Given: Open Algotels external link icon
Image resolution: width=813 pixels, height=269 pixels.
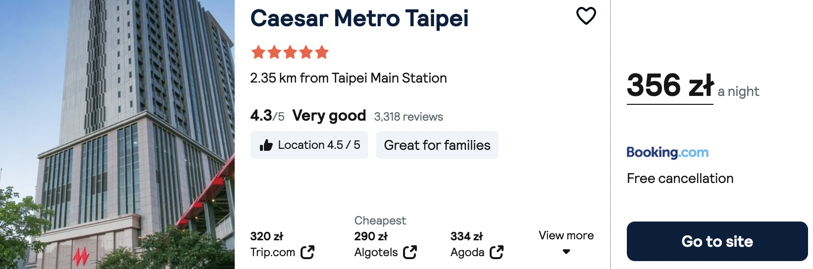Looking at the screenshot, I should point(410,252).
